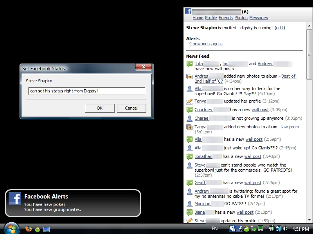Click the Facebook tray icon showing 6 notifications

pyautogui.click(x=240, y=229)
